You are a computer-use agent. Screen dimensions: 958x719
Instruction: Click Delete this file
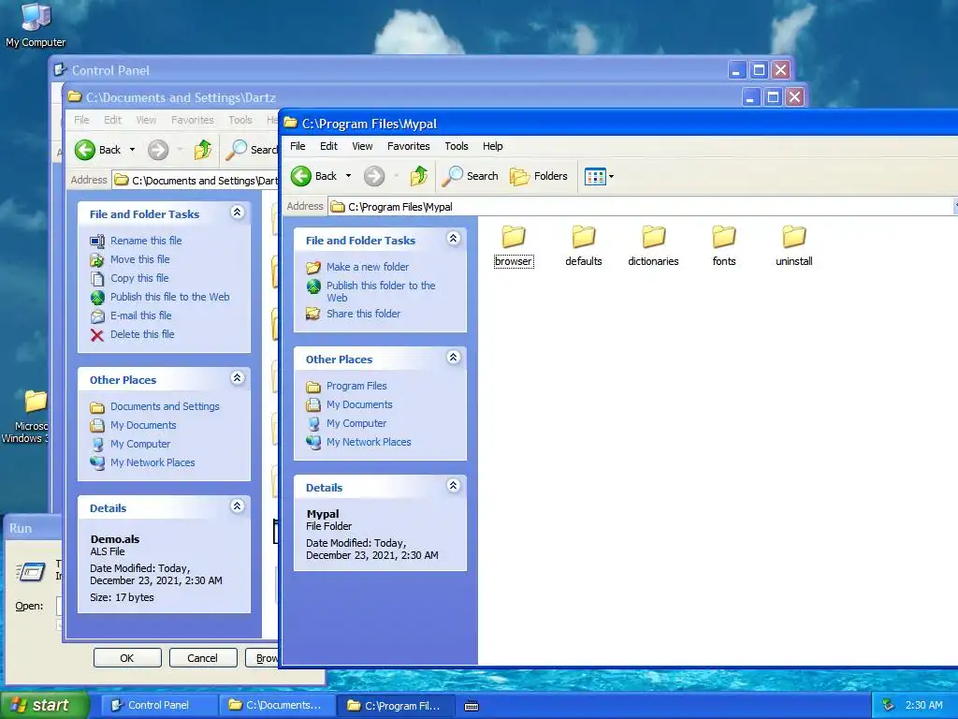[142, 334]
